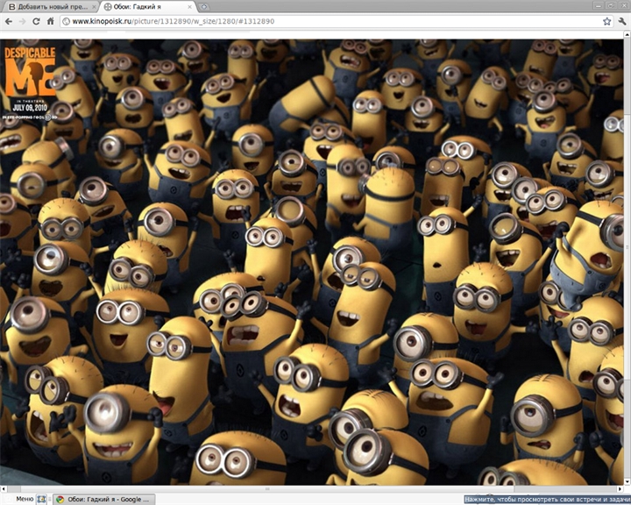The image size is (631, 505).
Task: Open the home page icon
Action: coord(50,21)
